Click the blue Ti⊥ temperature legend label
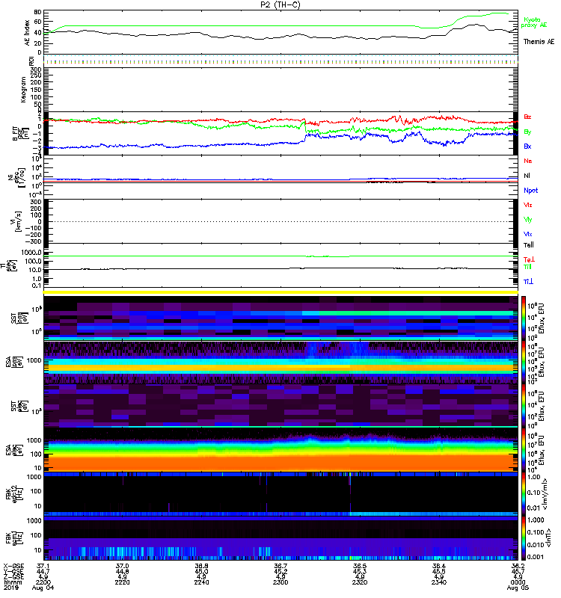 [x=528, y=282]
